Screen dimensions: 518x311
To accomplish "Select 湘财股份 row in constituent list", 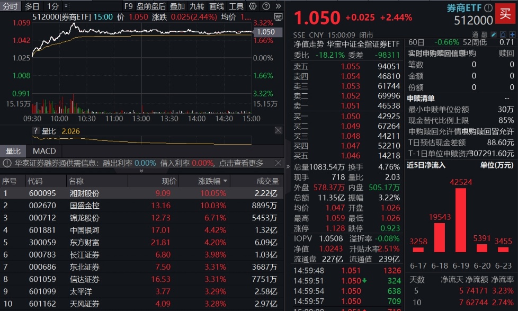I will click(x=142, y=193).
